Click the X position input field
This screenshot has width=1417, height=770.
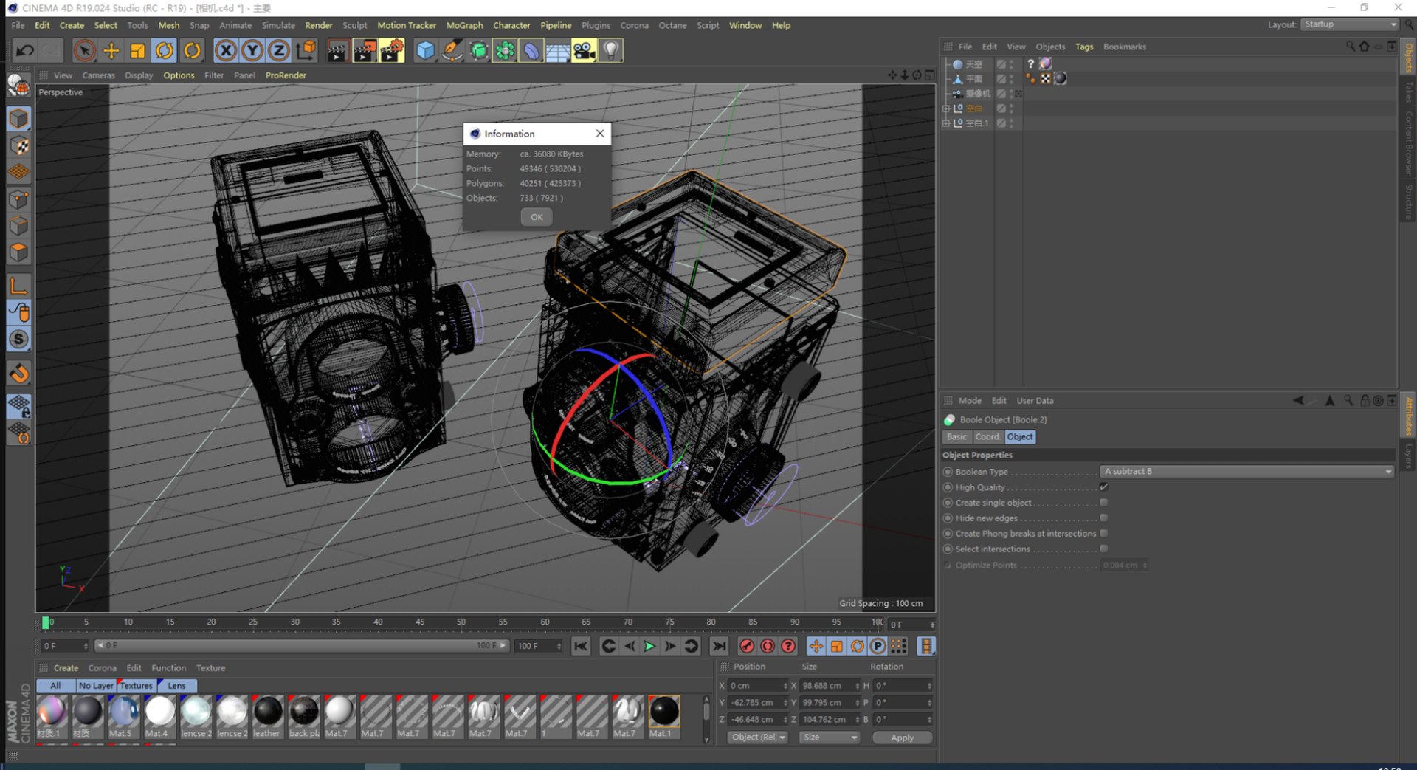pos(759,686)
